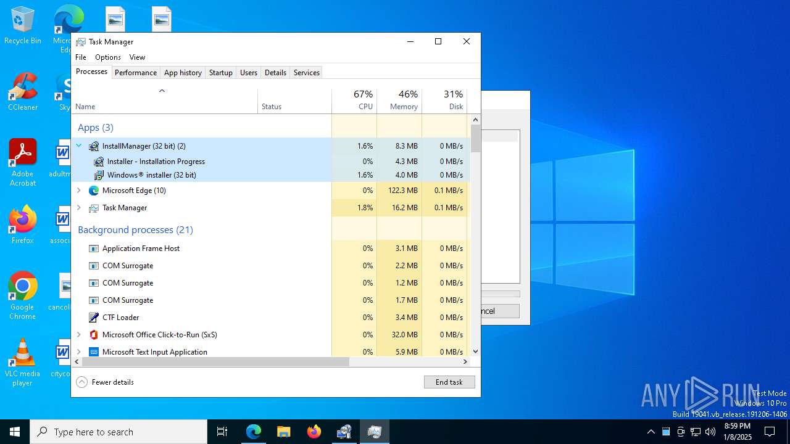Open Firefox from taskbar

point(314,432)
